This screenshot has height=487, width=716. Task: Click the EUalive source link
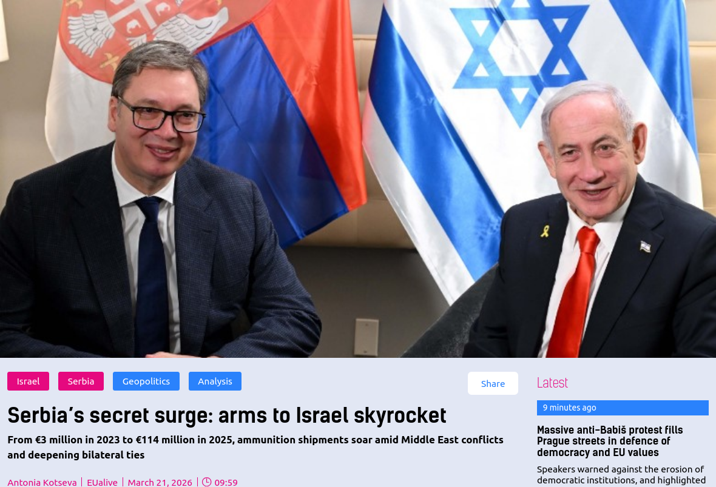103,482
